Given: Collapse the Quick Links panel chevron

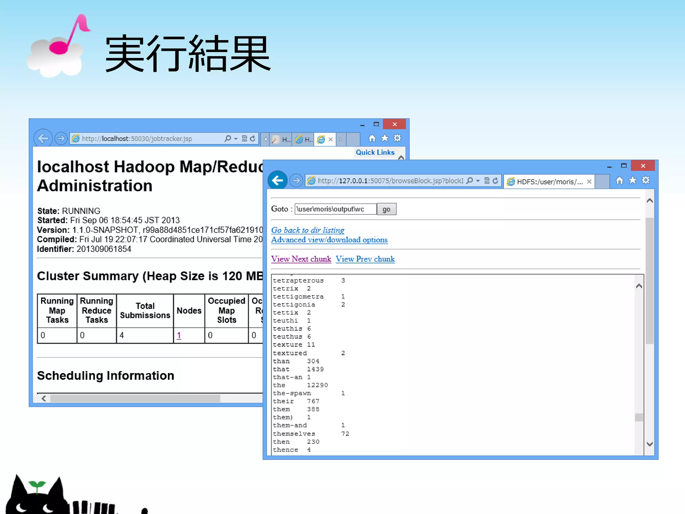Looking at the screenshot, I should pyautogui.click(x=401, y=157).
